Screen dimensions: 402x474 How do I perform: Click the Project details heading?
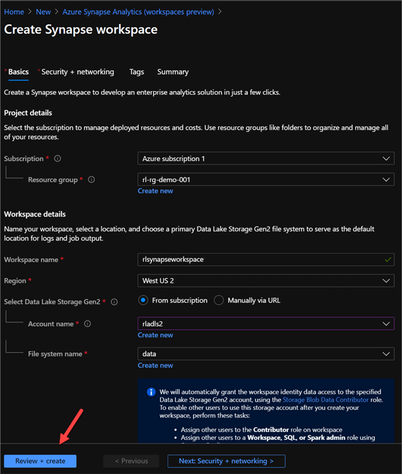[28, 113]
